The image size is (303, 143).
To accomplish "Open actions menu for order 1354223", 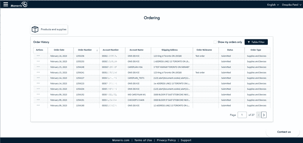I will coord(38,83).
